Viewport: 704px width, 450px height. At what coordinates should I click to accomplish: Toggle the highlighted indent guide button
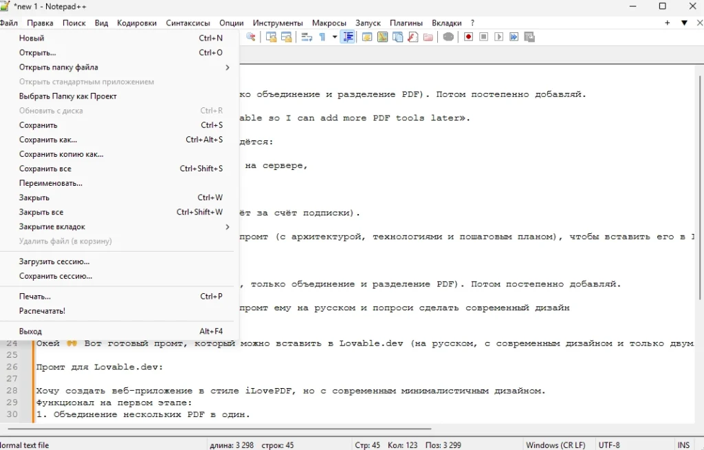click(x=348, y=37)
